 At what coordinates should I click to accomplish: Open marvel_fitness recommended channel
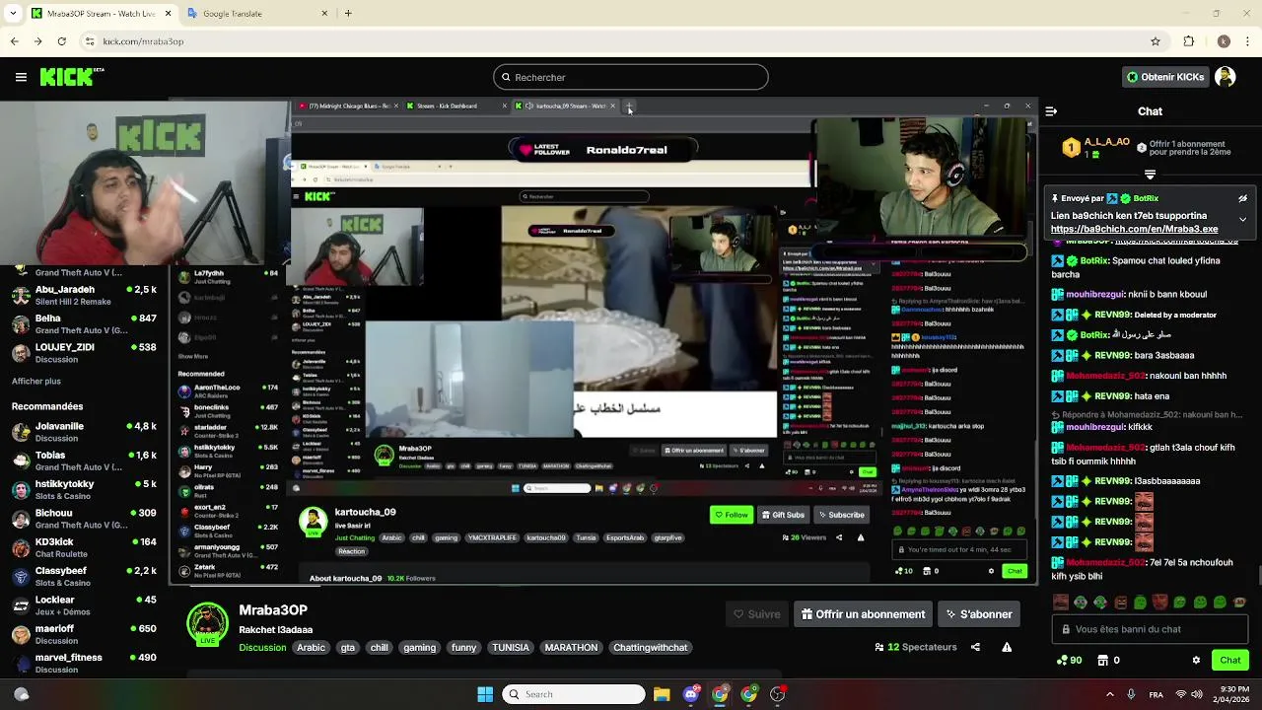pyautogui.click(x=84, y=663)
